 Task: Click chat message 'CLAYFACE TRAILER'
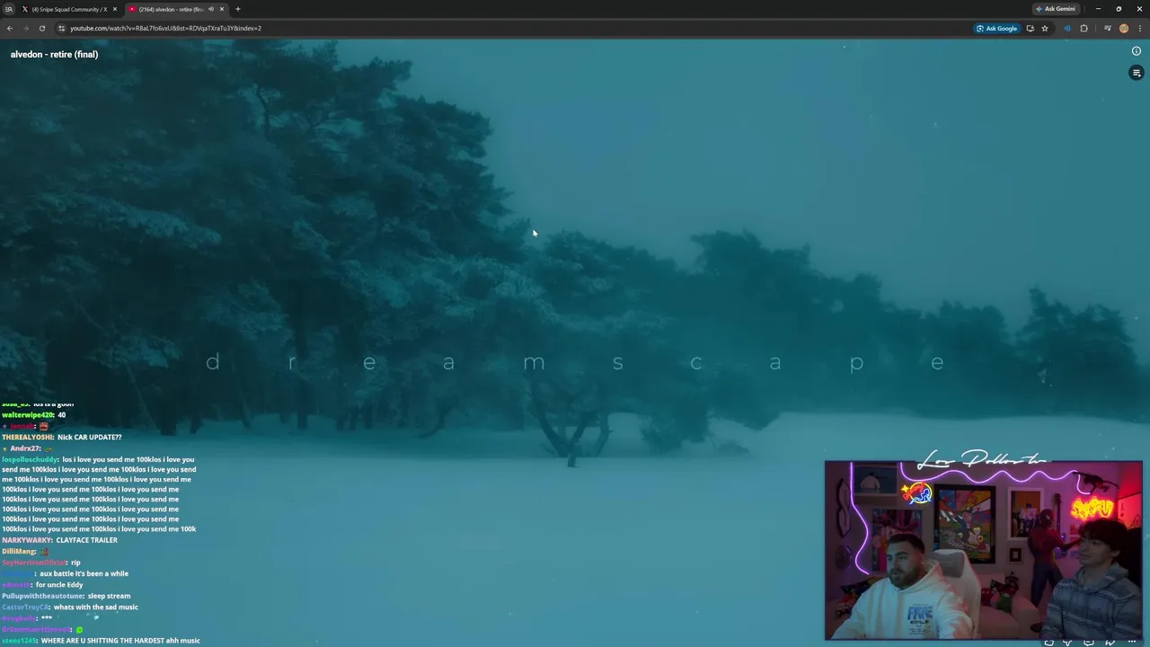coord(86,540)
